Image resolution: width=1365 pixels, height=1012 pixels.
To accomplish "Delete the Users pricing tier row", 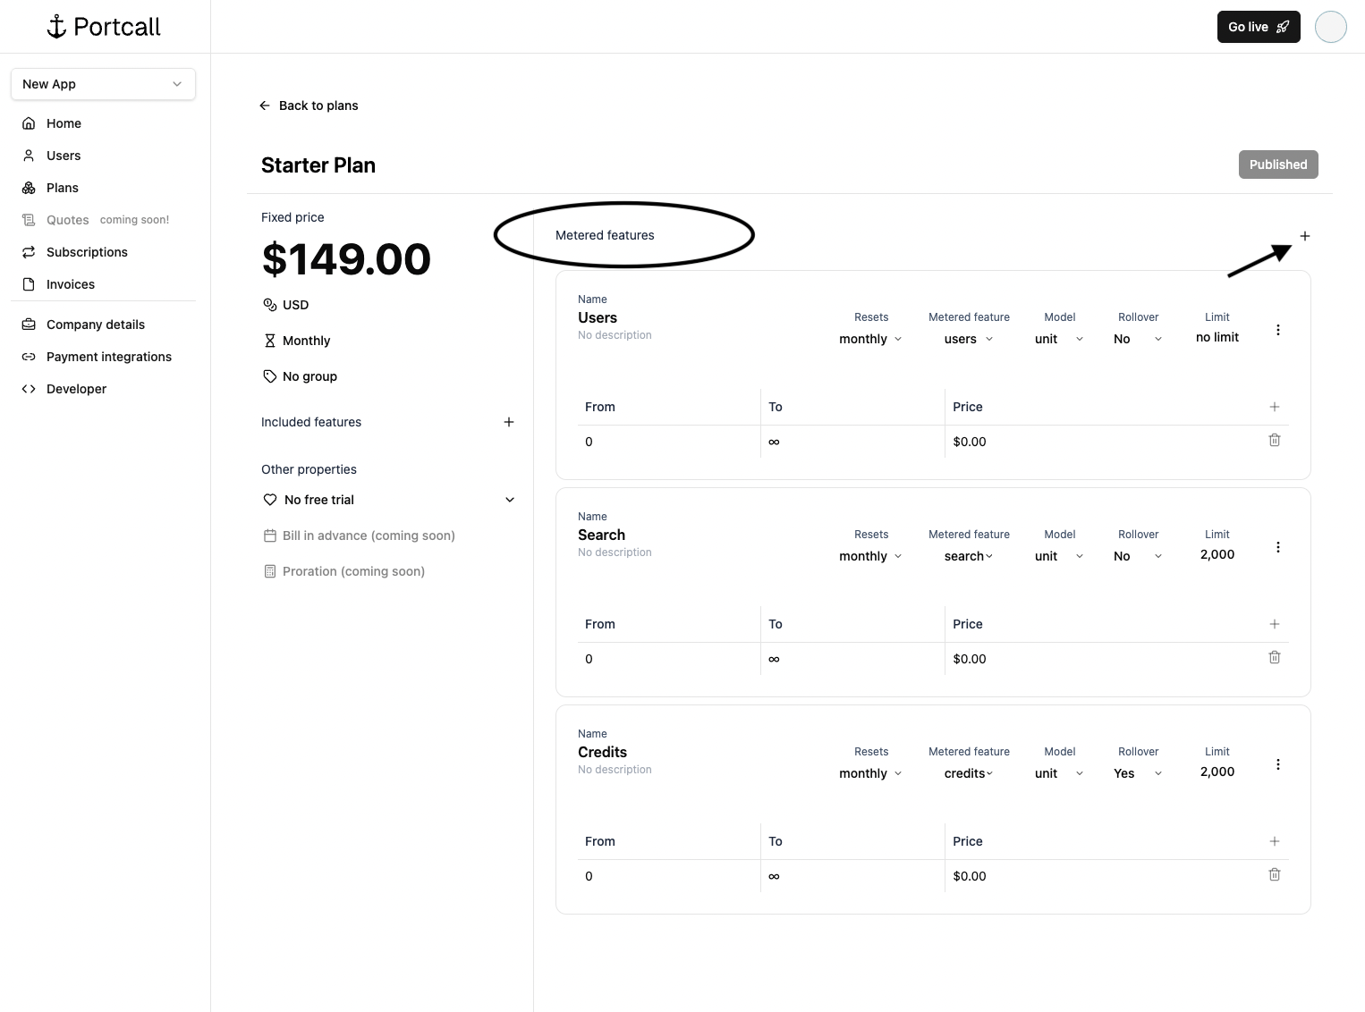I will tap(1275, 440).
